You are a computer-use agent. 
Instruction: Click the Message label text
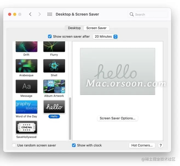coord(27,96)
